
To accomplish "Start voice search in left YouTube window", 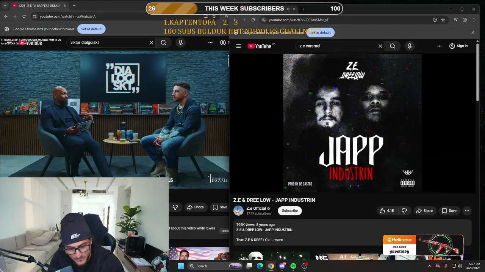I will [180, 42].
